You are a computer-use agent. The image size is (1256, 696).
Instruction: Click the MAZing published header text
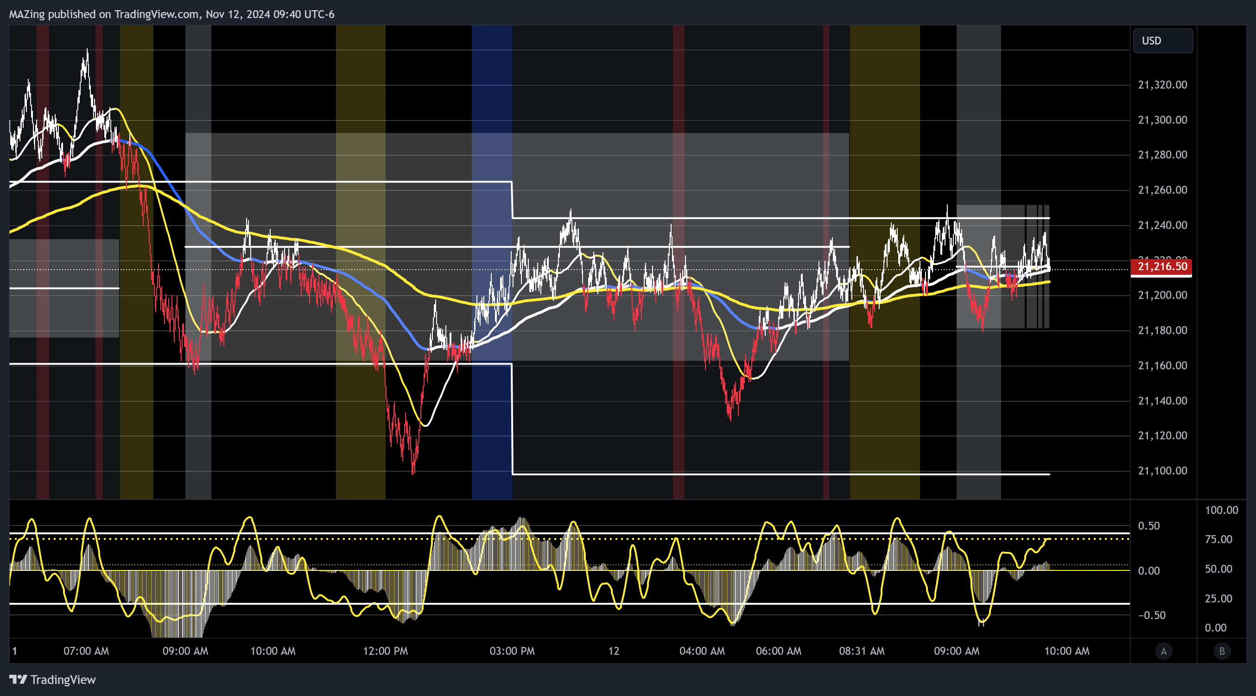point(171,14)
